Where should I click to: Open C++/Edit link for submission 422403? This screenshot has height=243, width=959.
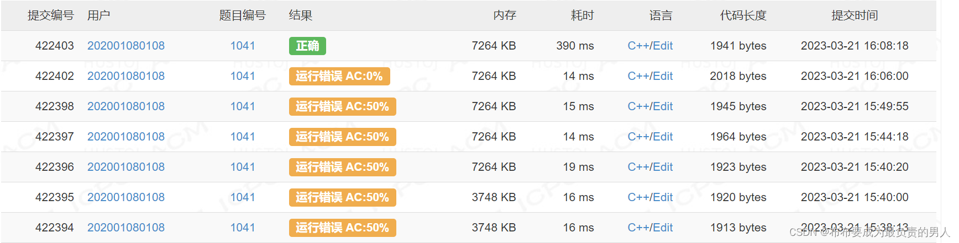pos(650,46)
